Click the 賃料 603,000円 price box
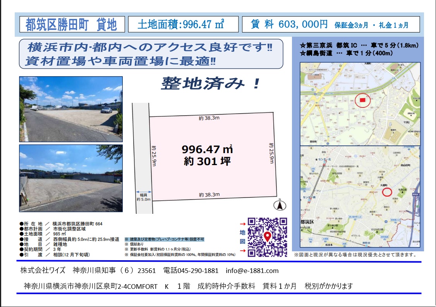The width and height of the screenshot is (436, 307). [x=330, y=24]
